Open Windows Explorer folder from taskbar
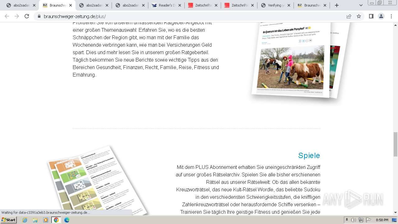The image size is (398, 224). point(35,220)
